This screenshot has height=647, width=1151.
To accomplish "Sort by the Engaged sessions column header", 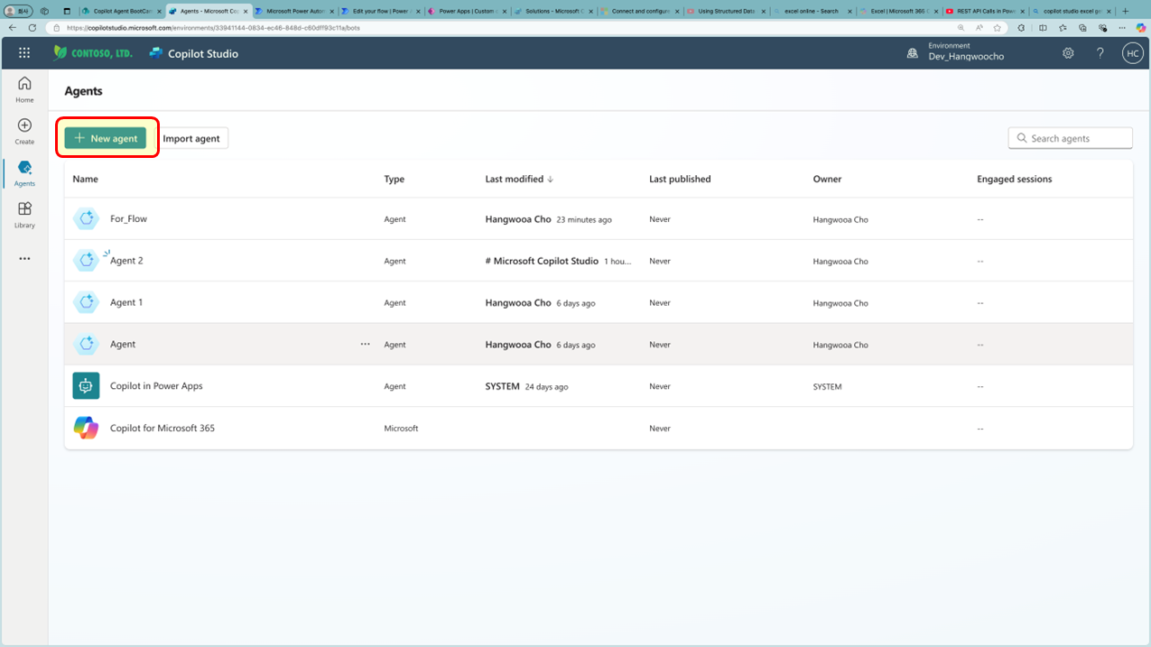I will [1015, 179].
